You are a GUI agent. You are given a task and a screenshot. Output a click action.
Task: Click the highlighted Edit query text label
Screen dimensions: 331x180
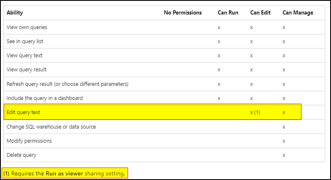pos(23,112)
